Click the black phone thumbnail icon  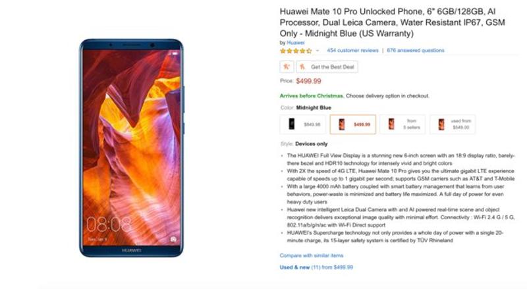[x=292, y=124]
